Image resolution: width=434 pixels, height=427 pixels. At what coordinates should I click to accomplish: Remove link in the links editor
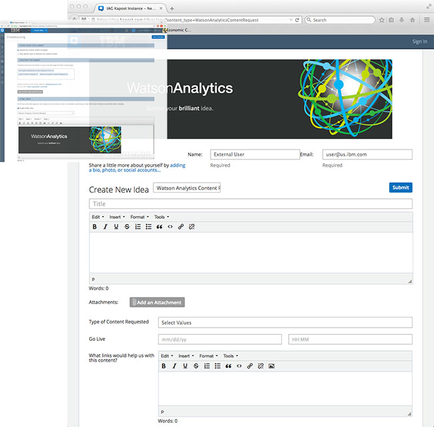pos(261,366)
